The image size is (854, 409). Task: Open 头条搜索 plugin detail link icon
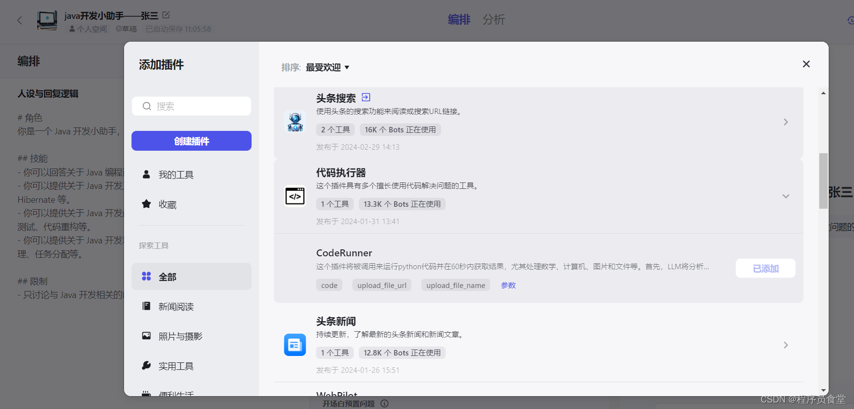tap(366, 97)
